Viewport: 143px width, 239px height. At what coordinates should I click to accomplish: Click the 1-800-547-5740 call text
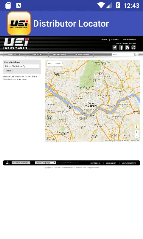click(x=23, y=76)
